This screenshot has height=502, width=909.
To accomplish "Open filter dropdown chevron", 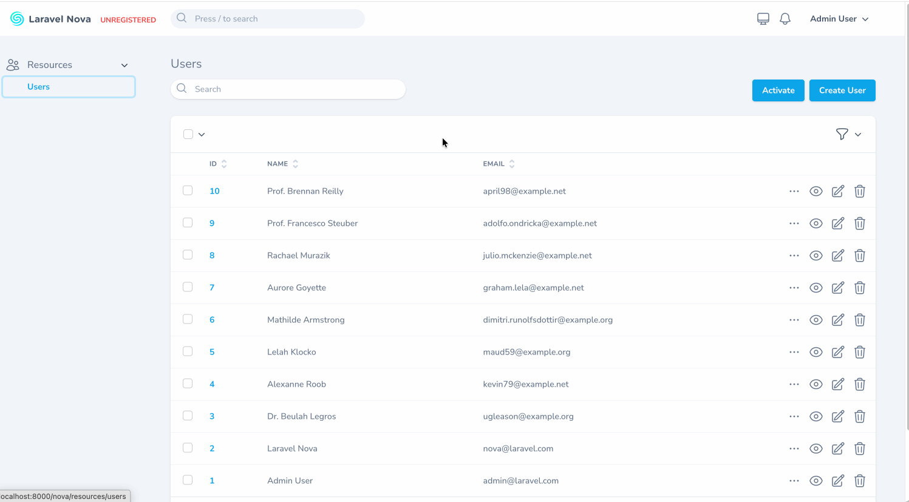I will [x=858, y=135].
